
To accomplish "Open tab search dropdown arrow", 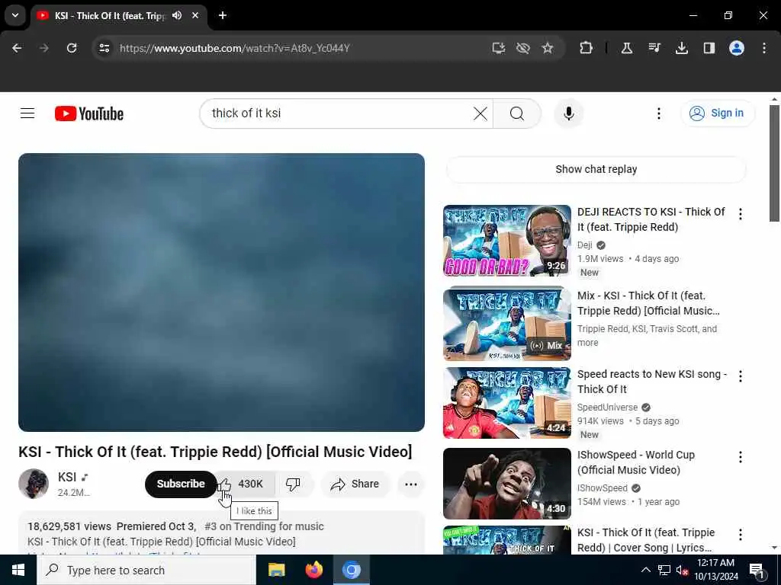I will point(15,15).
